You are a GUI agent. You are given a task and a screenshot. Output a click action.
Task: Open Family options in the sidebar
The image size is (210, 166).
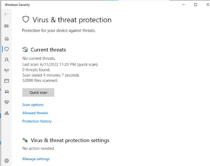click(x=6, y=113)
